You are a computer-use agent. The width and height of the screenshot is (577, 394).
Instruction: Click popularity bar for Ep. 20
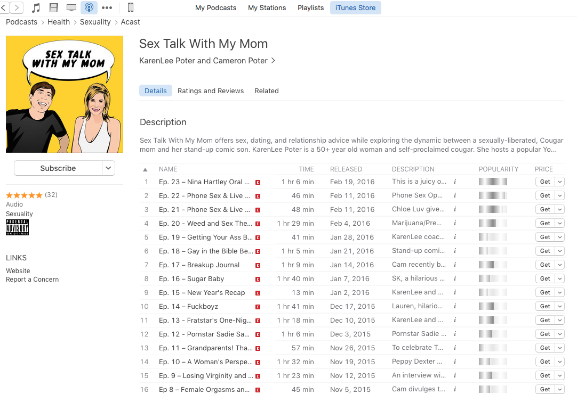coord(493,223)
